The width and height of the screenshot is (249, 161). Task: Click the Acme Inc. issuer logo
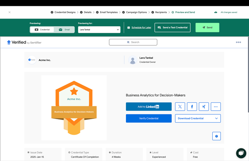tap(32, 60)
